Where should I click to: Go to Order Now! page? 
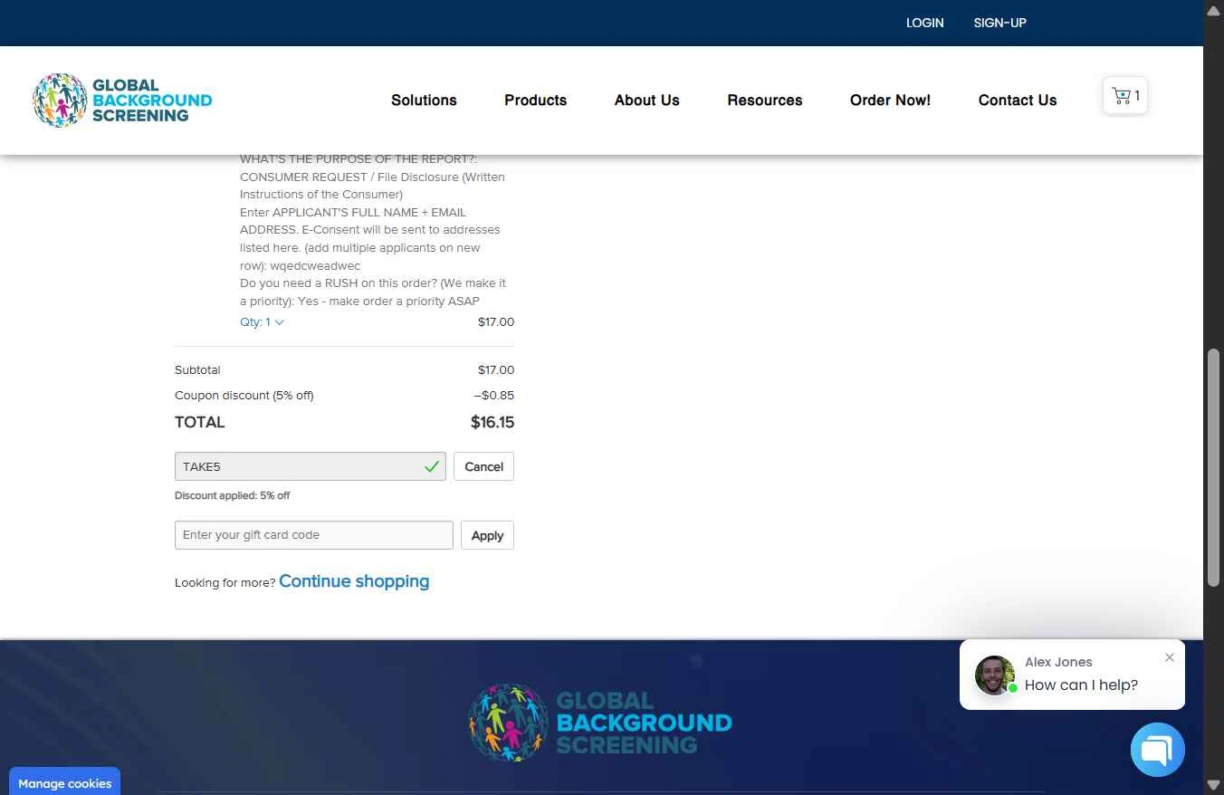890,101
